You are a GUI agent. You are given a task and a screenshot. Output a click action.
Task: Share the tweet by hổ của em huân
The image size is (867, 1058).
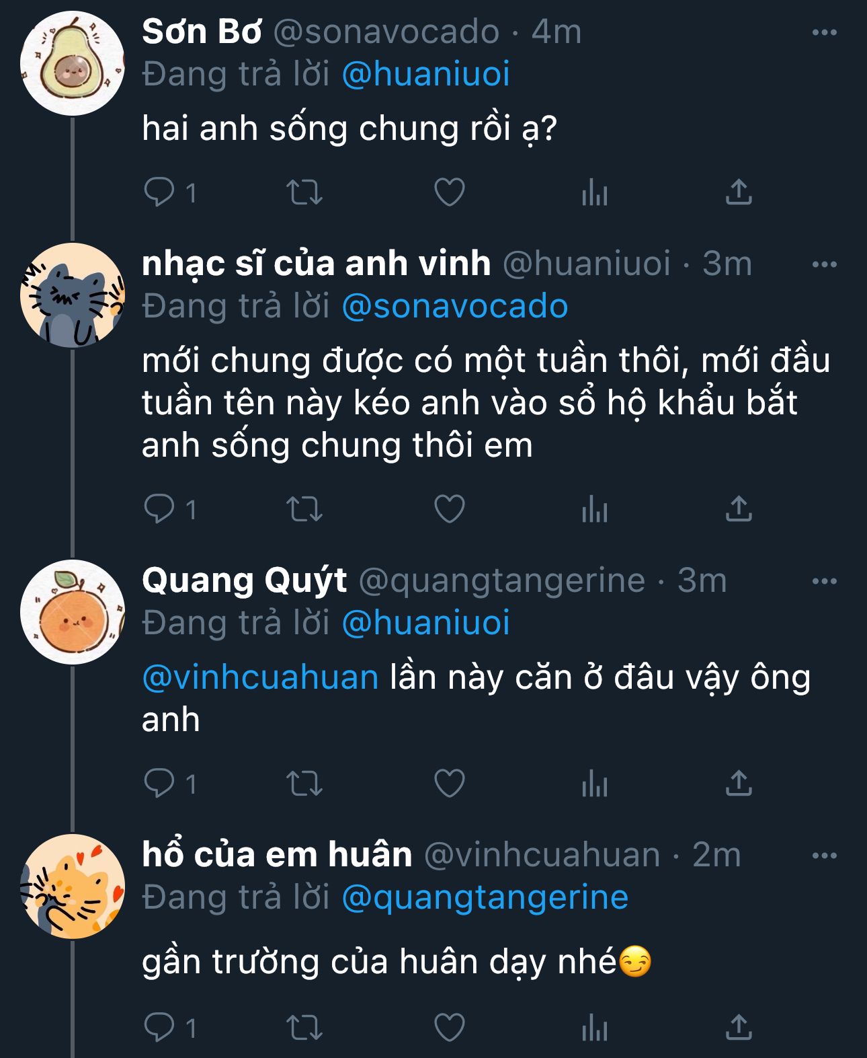[739, 1028]
